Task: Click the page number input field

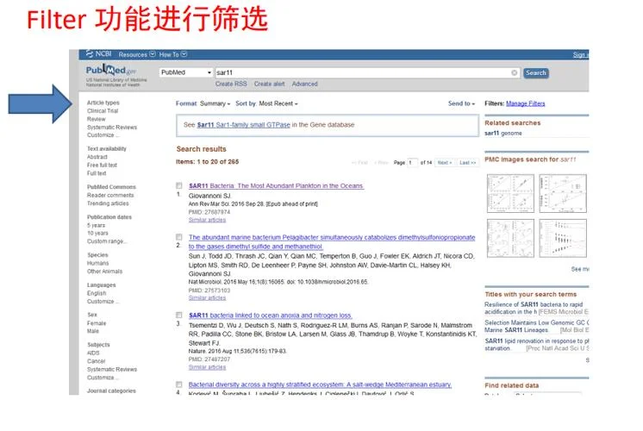Action: (x=412, y=163)
